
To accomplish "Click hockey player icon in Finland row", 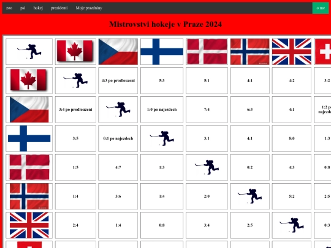I will pos(162,138).
